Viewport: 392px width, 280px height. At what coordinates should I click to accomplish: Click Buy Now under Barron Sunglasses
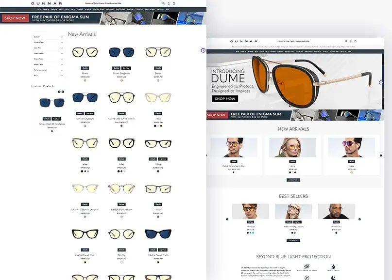point(89,113)
